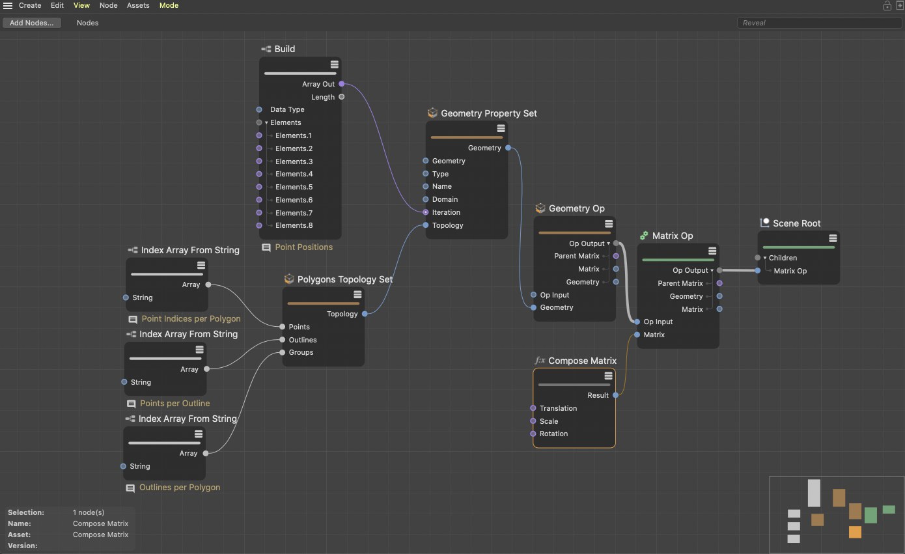The height and width of the screenshot is (554, 905).
Task: Collapse the Op Output arrow on Geometry Op
Action: [609, 243]
